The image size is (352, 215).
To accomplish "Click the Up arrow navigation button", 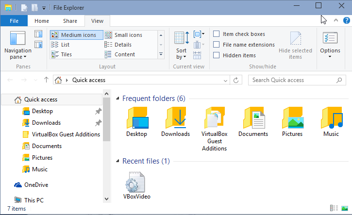I will tap(46, 80).
